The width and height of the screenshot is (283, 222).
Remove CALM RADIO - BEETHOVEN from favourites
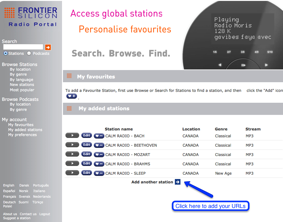coord(99,145)
